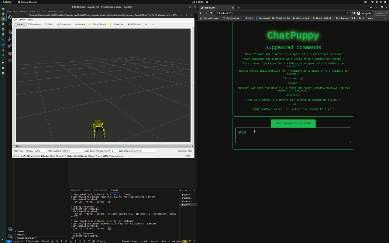This screenshot has width=389, height=243.
Task: Click the Incognito profile indicator
Action: (x=364, y=13)
